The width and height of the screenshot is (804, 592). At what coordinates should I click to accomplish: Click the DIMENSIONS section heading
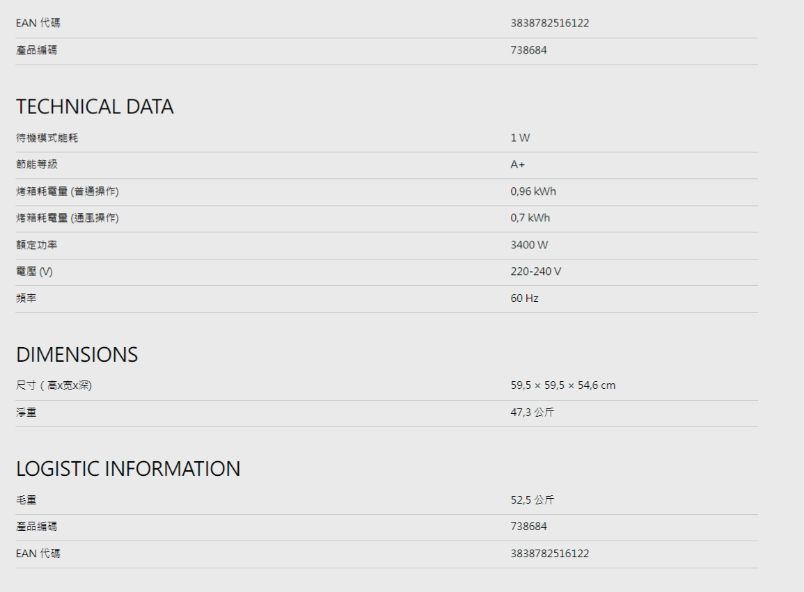click(x=77, y=355)
